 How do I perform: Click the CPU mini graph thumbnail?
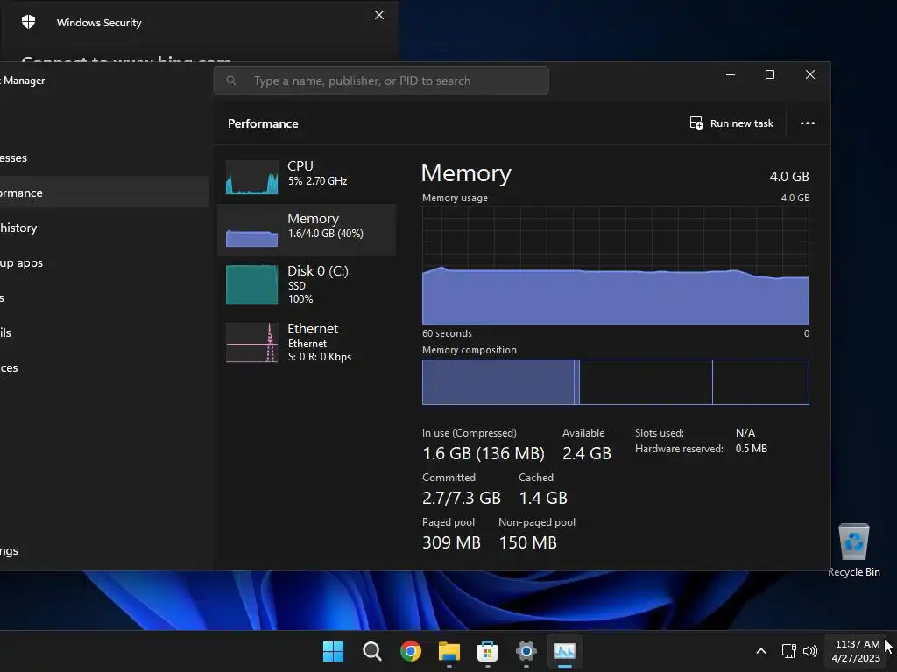click(x=251, y=177)
